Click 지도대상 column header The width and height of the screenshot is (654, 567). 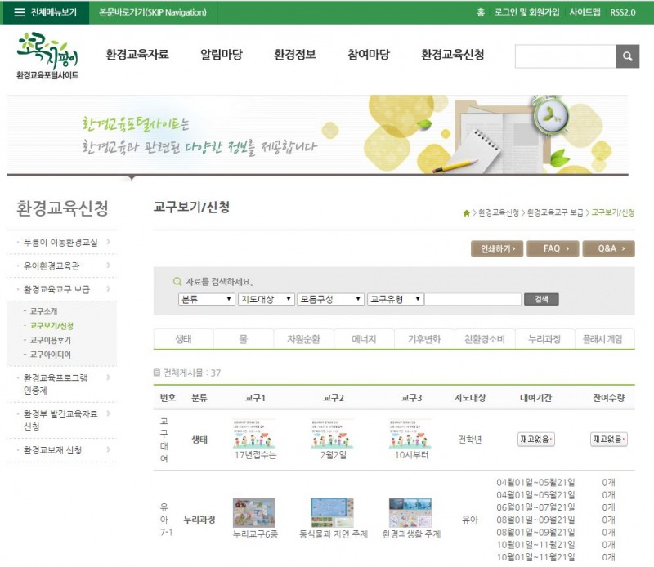tap(469, 398)
